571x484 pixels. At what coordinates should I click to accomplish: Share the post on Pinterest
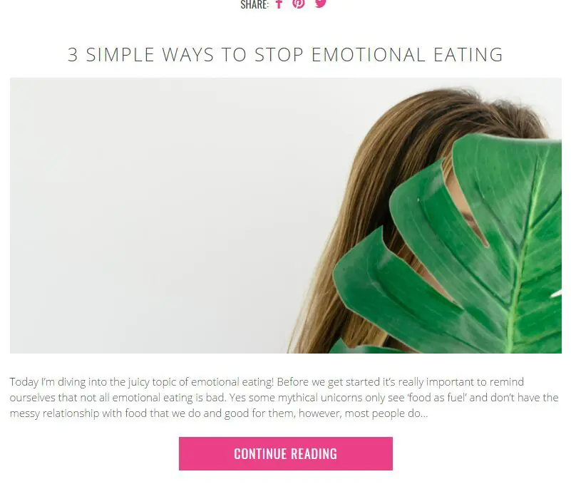pyautogui.click(x=299, y=4)
